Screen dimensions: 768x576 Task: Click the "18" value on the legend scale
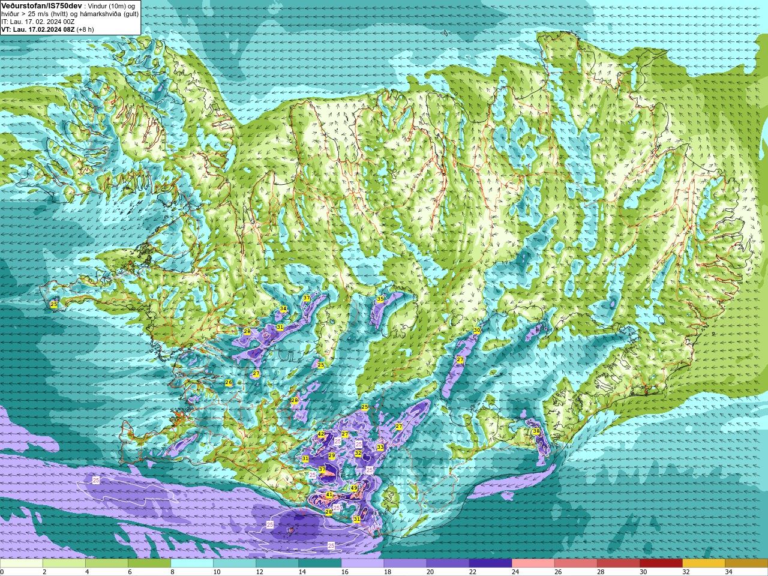pyautogui.click(x=387, y=572)
